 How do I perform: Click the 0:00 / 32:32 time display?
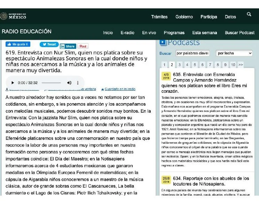coord(28,83)
